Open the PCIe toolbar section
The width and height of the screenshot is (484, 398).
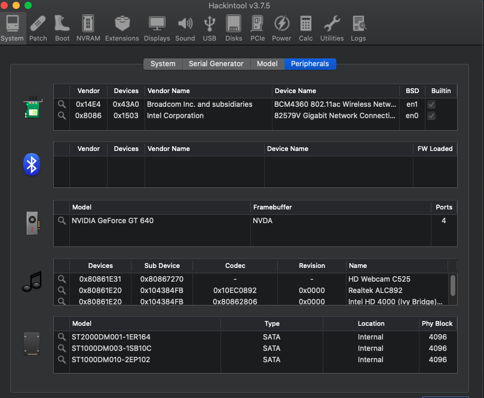tap(258, 29)
